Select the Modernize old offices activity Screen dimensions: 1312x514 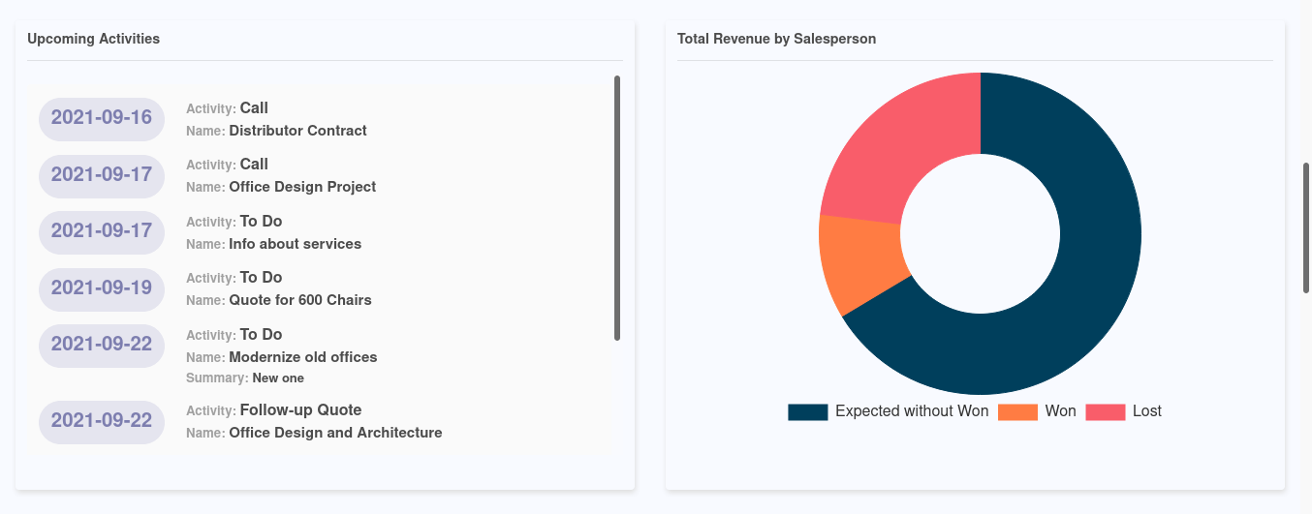tap(303, 357)
